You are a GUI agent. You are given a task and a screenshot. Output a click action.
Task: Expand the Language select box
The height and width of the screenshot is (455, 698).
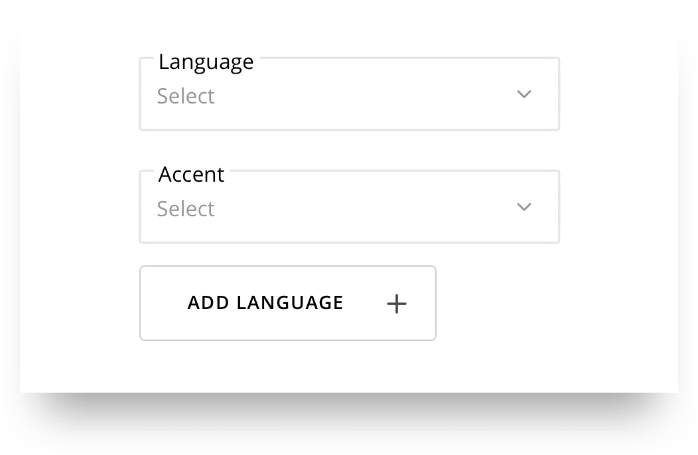pos(349,95)
